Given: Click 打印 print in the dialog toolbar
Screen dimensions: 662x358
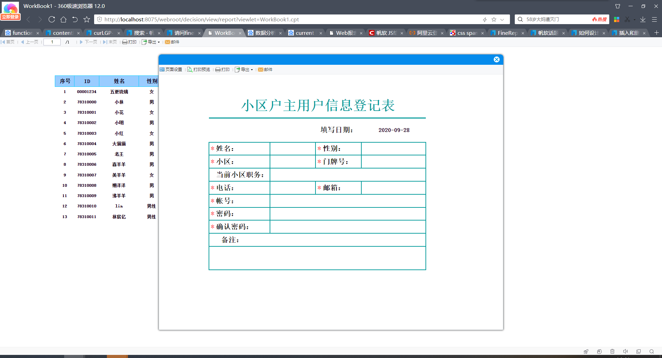Looking at the screenshot, I should 222,70.
